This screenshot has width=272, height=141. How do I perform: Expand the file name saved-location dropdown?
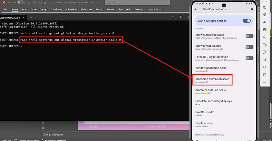pyautogui.click(x=98, y=2)
